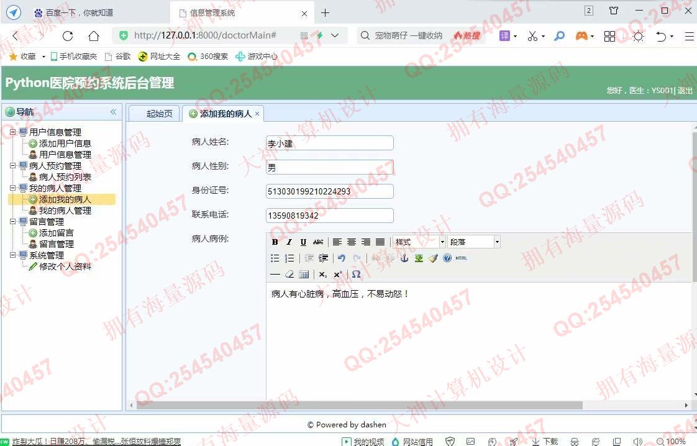Align text left in editor
Viewport: 697px width, 446px height.
[337, 242]
